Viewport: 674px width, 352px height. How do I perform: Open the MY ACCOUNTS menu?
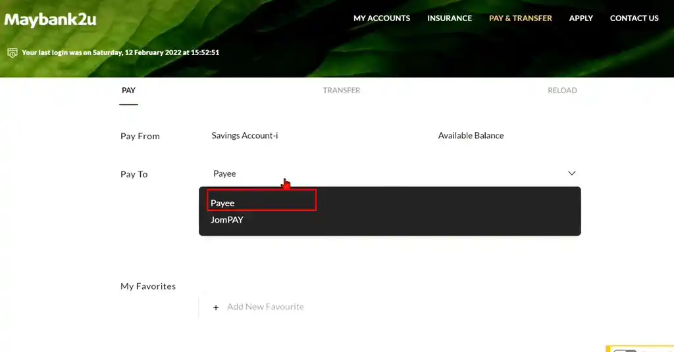(x=382, y=18)
